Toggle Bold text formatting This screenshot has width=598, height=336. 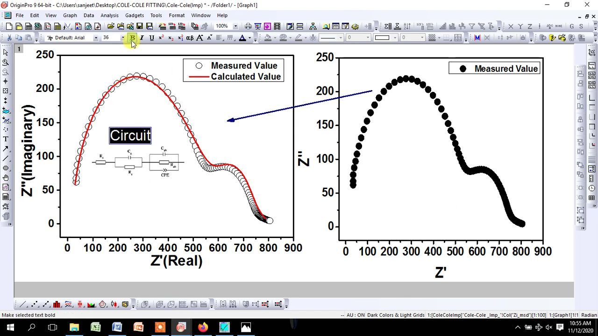point(132,38)
